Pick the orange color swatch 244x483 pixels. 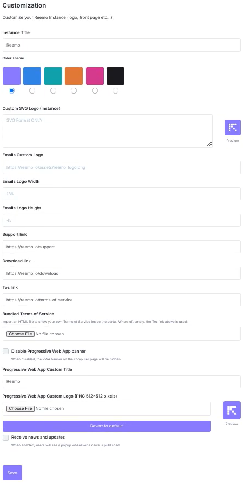74,76
